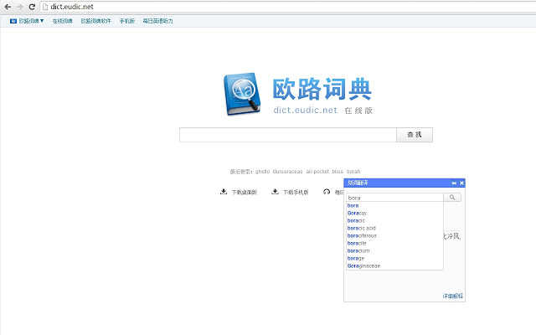Click the browser forward arrow
Image resolution: width=536 pixels, height=335 pixels.
point(20,7)
